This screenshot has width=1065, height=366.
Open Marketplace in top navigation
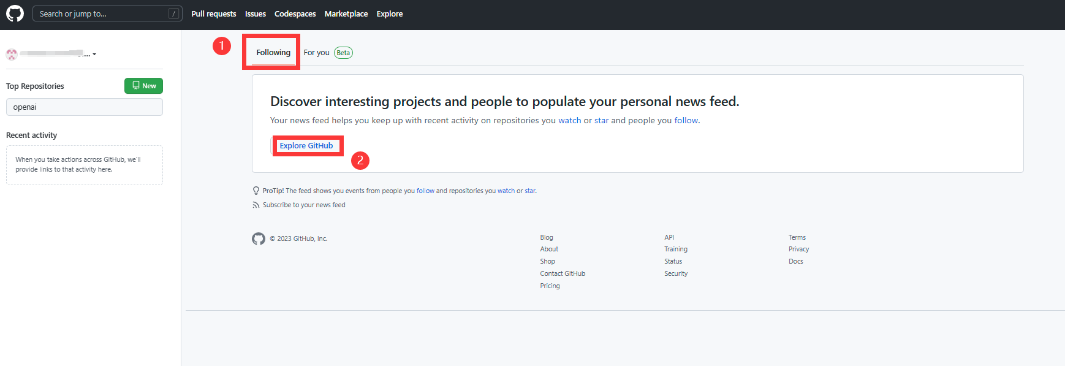click(346, 13)
